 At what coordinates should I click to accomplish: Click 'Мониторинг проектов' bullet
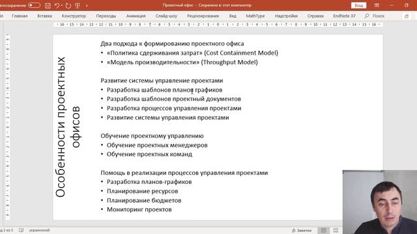click(x=139, y=209)
